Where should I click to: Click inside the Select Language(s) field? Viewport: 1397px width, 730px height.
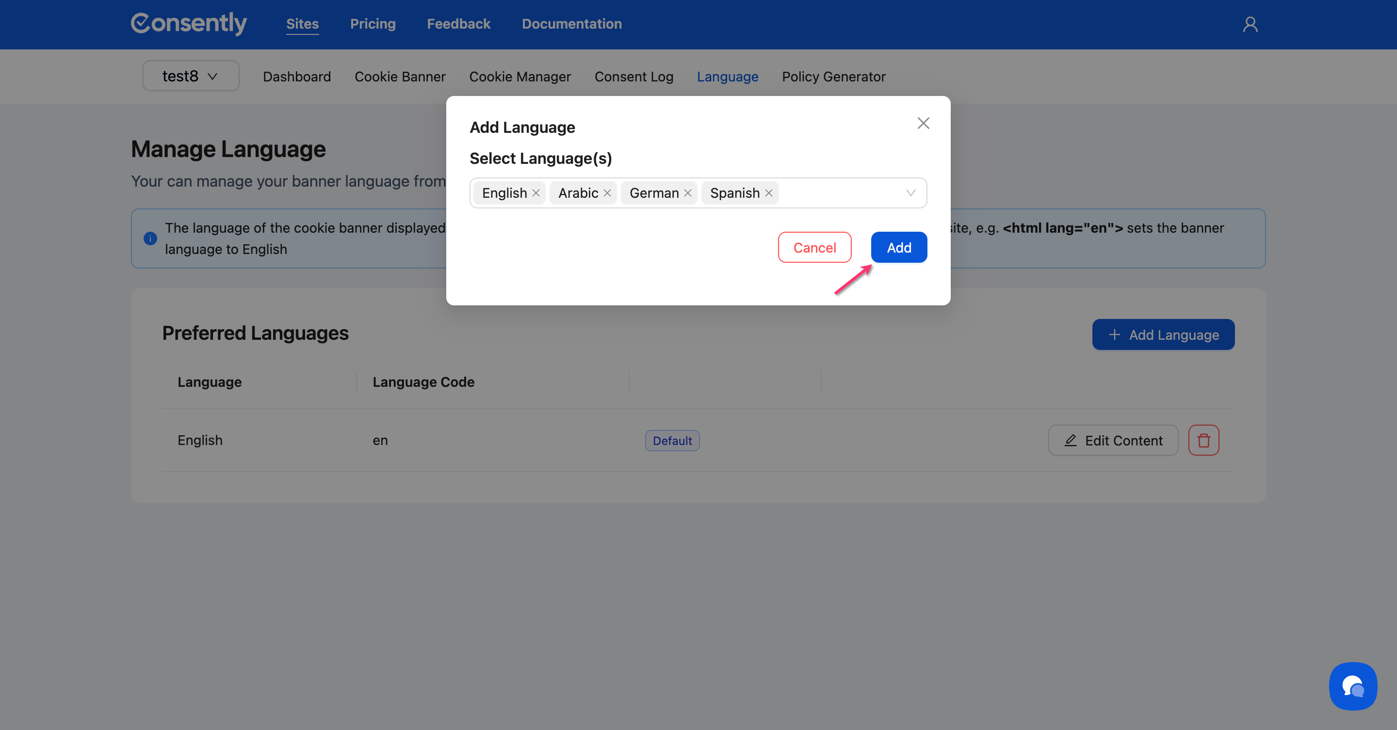(x=841, y=193)
